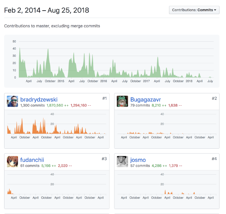The image size is (226, 214).
Task: Click fudanchii's anime avatar
Action: [x=13, y=161]
